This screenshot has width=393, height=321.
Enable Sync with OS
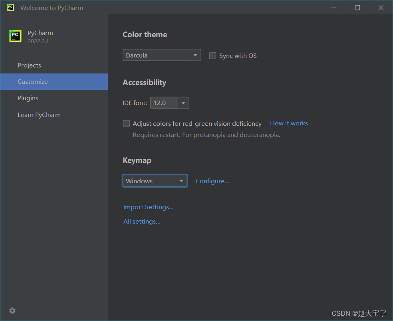tap(212, 55)
